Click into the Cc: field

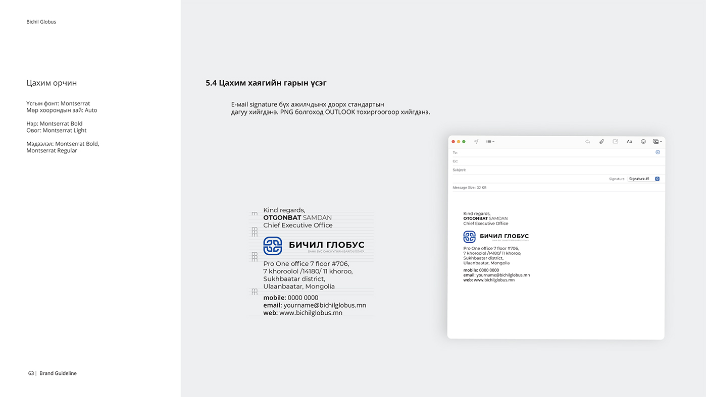tap(556, 161)
